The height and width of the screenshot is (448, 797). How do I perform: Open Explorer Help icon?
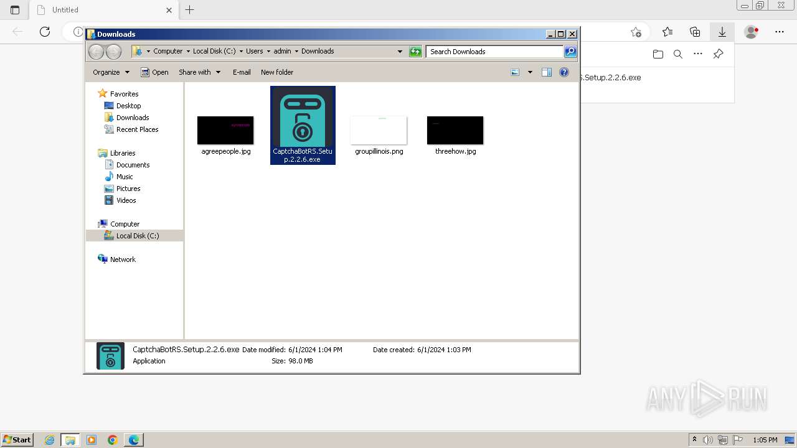[564, 72]
